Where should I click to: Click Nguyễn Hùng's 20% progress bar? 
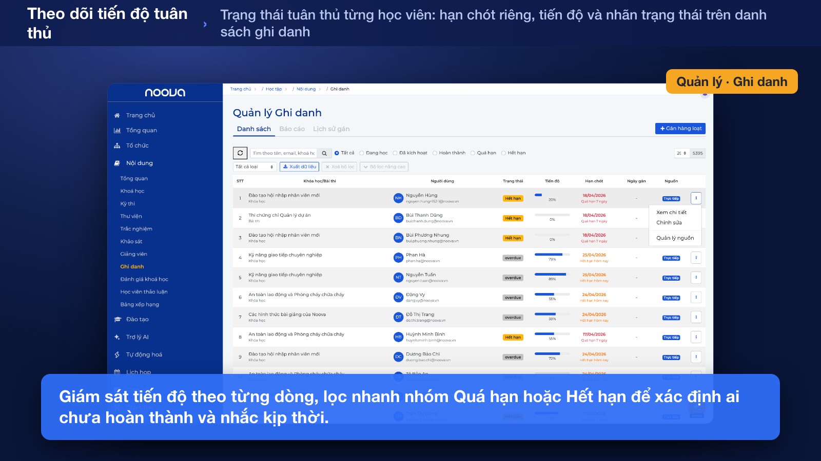pyautogui.click(x=552, y=195)
